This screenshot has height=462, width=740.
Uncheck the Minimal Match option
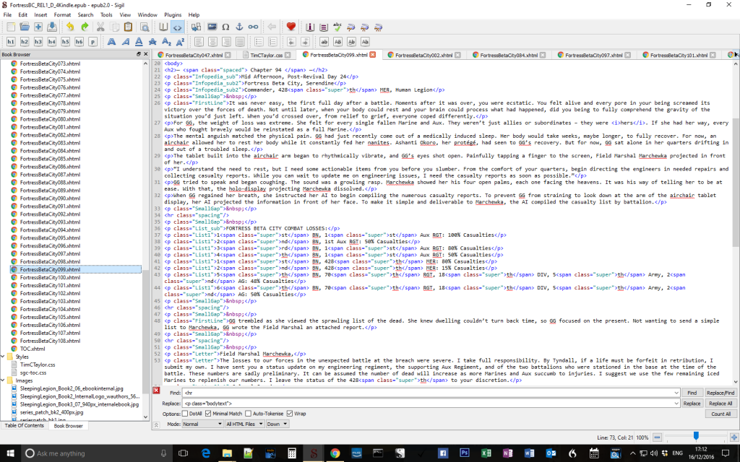point(208,414)
